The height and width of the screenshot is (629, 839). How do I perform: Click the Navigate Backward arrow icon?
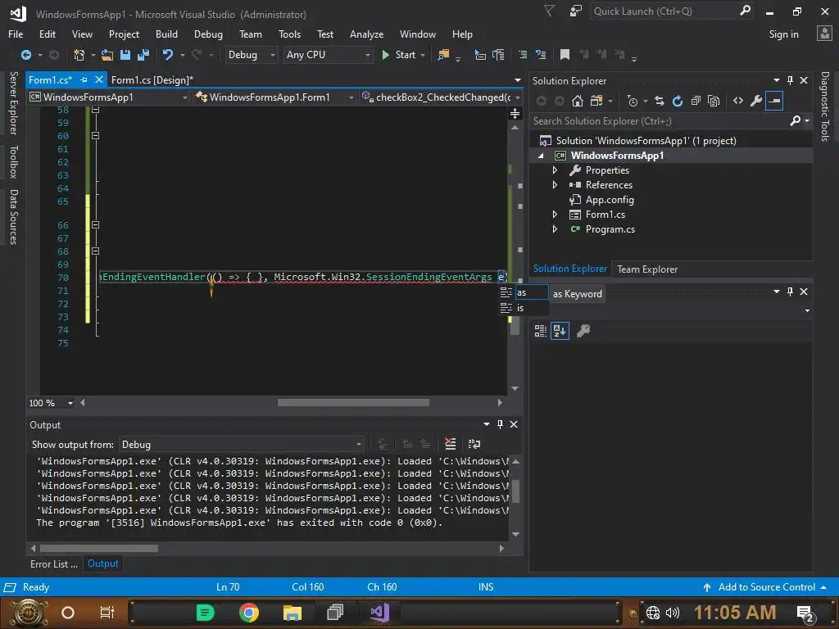(x=25, y=55)
